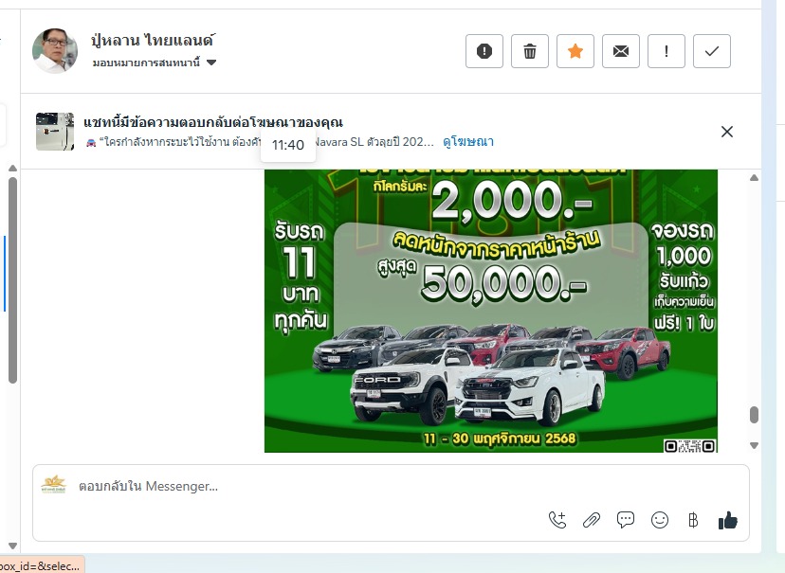The image size is (785, 573).
Task: Click the right chat scrollbar thumb
Action: point(754,415)
